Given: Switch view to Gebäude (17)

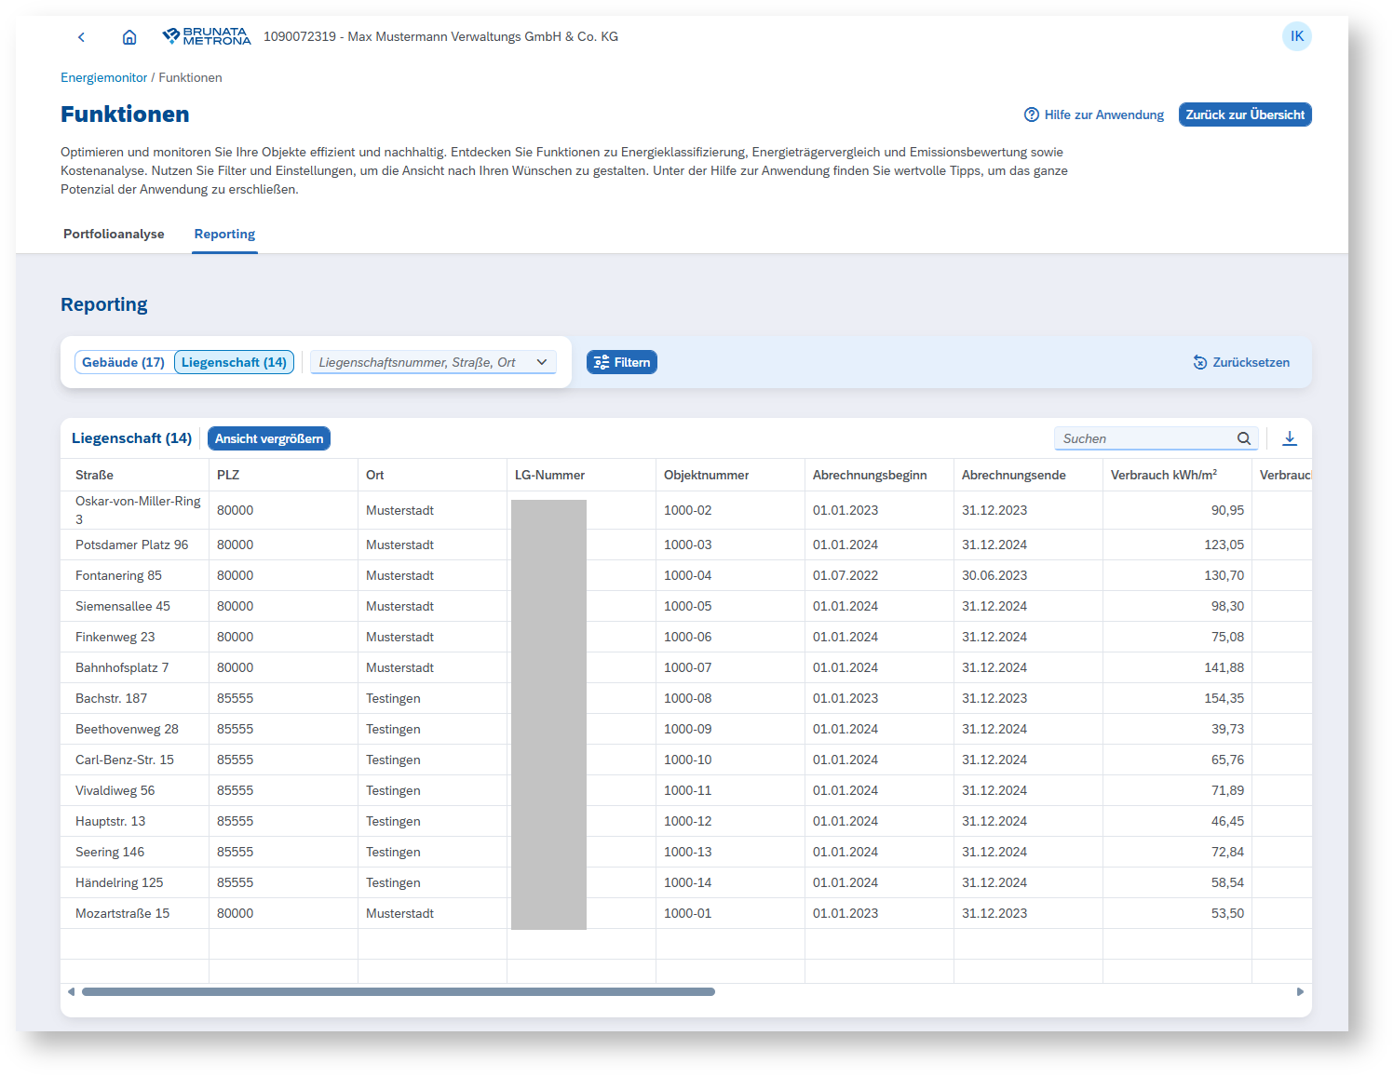Looking at the screenshot, I should [x=123, y=362].
